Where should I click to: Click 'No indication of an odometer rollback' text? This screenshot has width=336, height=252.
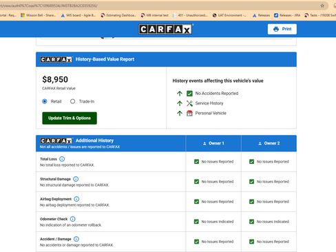[x=71, y=225]
